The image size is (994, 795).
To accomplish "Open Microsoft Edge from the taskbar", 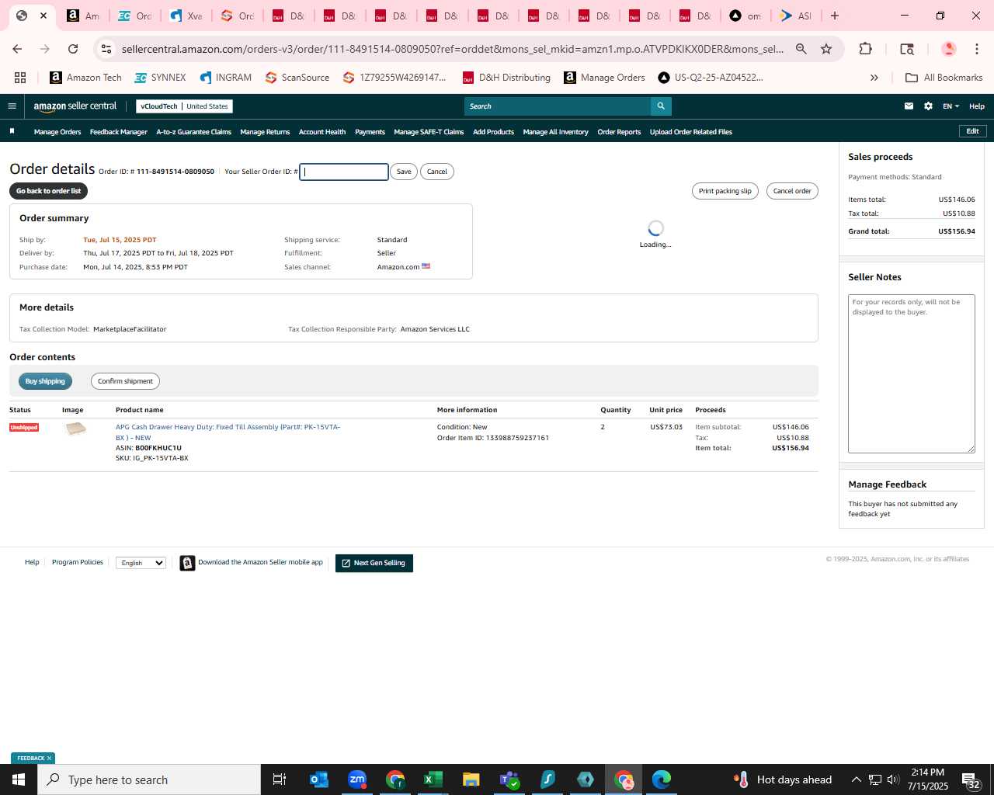I will click(x=662, y=779).
